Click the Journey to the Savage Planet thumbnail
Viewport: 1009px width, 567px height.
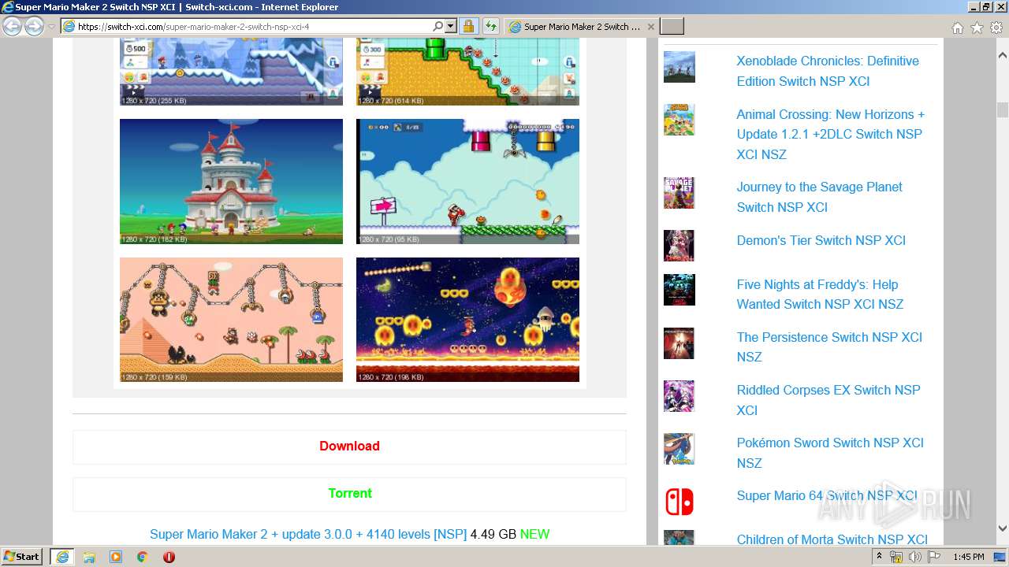tap(679, 193)
